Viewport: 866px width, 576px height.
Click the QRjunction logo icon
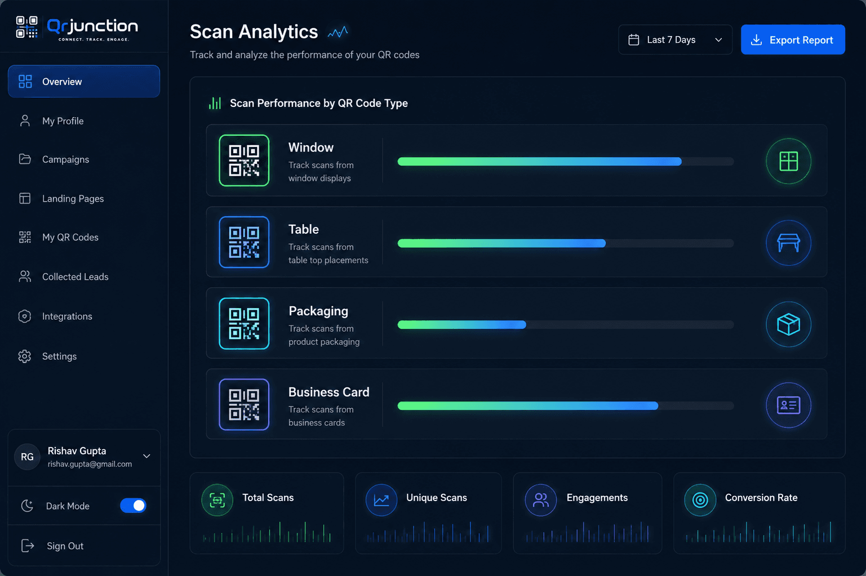26,27
